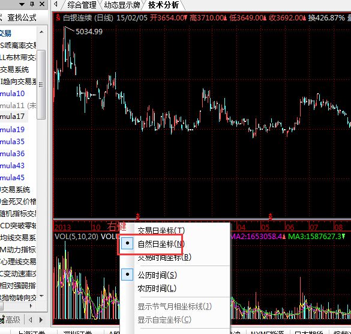Viewport: 351px width, 334px height.
Task: Click the first red S marker on time axis
Action: (x=138, y=216)
